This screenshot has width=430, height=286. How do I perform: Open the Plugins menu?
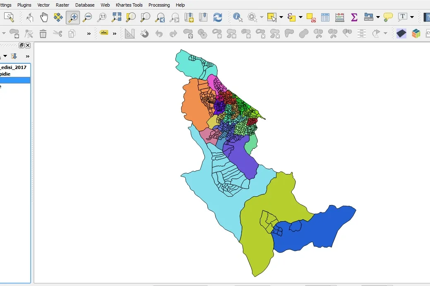point(24,5)
